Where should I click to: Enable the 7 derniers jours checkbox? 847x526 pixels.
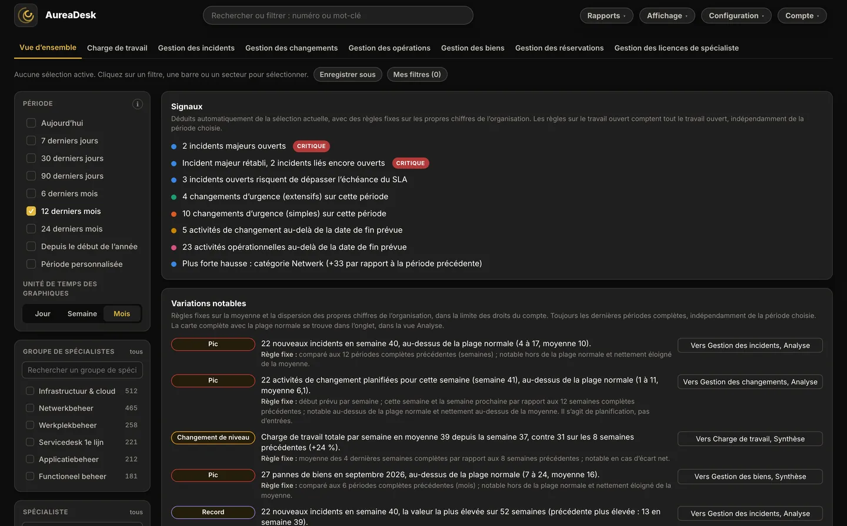pyautogui.click(x=31, y=140)
